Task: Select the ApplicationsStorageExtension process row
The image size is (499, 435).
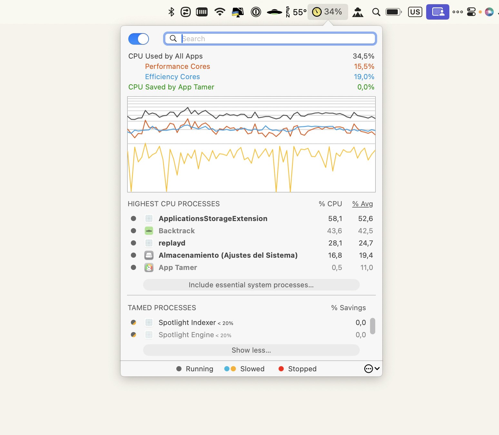Action: [251, 219]
